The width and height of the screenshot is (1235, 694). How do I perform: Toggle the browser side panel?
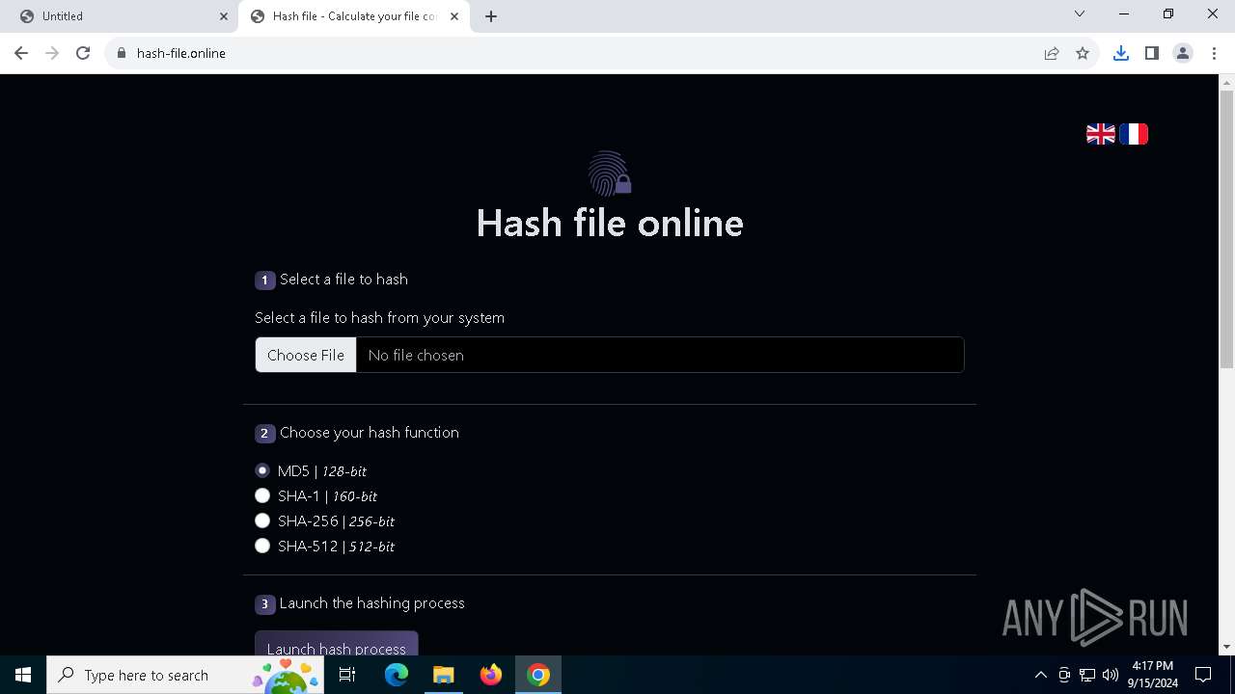pos(1152,53)
